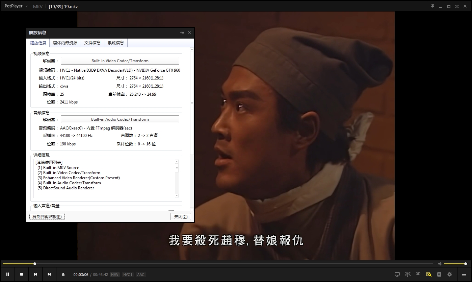The width and height of the screenshot is (472, 282).
Task: Switch to the 播放信息 tab
Action: tap(38, 43)
